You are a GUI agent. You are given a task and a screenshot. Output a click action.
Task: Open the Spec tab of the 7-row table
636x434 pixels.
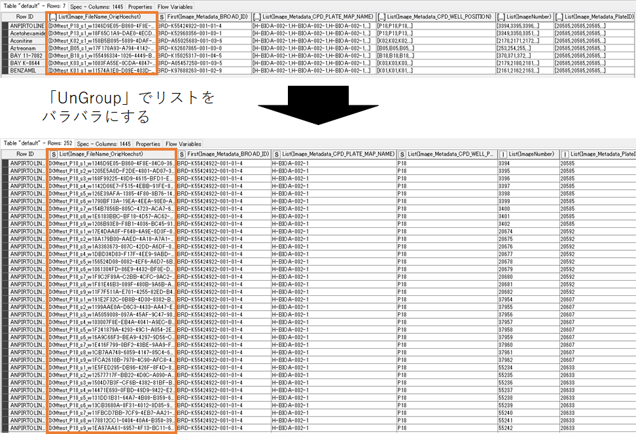point(97,7)
